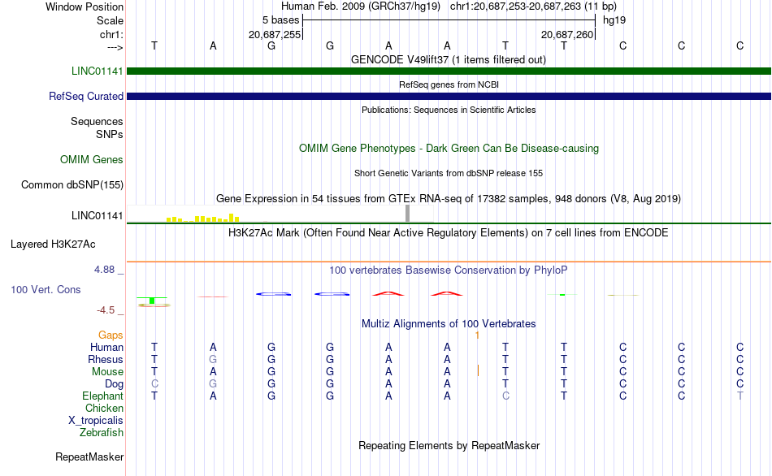Select the Elephant species label
The image size is (772, 476).
102,396
